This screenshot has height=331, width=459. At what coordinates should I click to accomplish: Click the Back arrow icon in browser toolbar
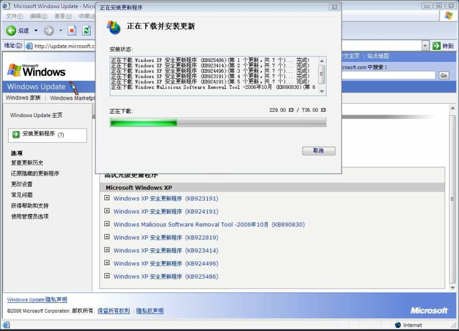11,30
